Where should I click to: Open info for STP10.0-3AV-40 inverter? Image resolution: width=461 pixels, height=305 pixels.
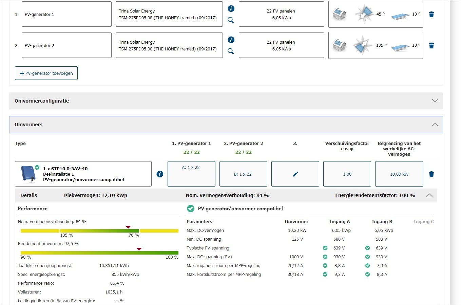click(160, 174)
